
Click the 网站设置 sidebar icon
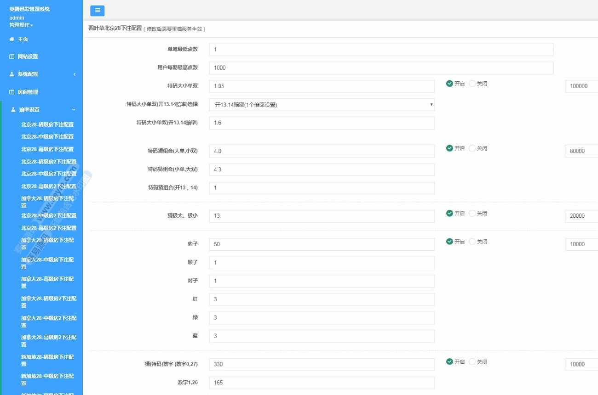(x=12, y=56)
